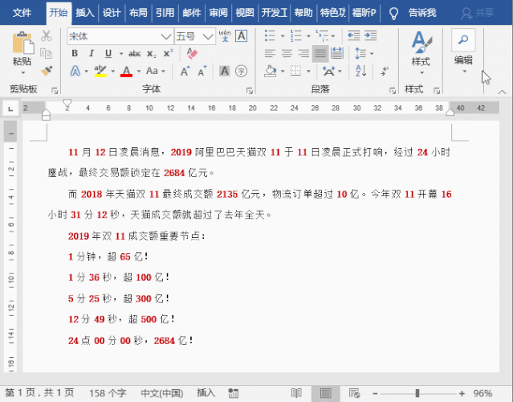
Task: Click the Line Spacing icon
Action: tap(360, 53)
